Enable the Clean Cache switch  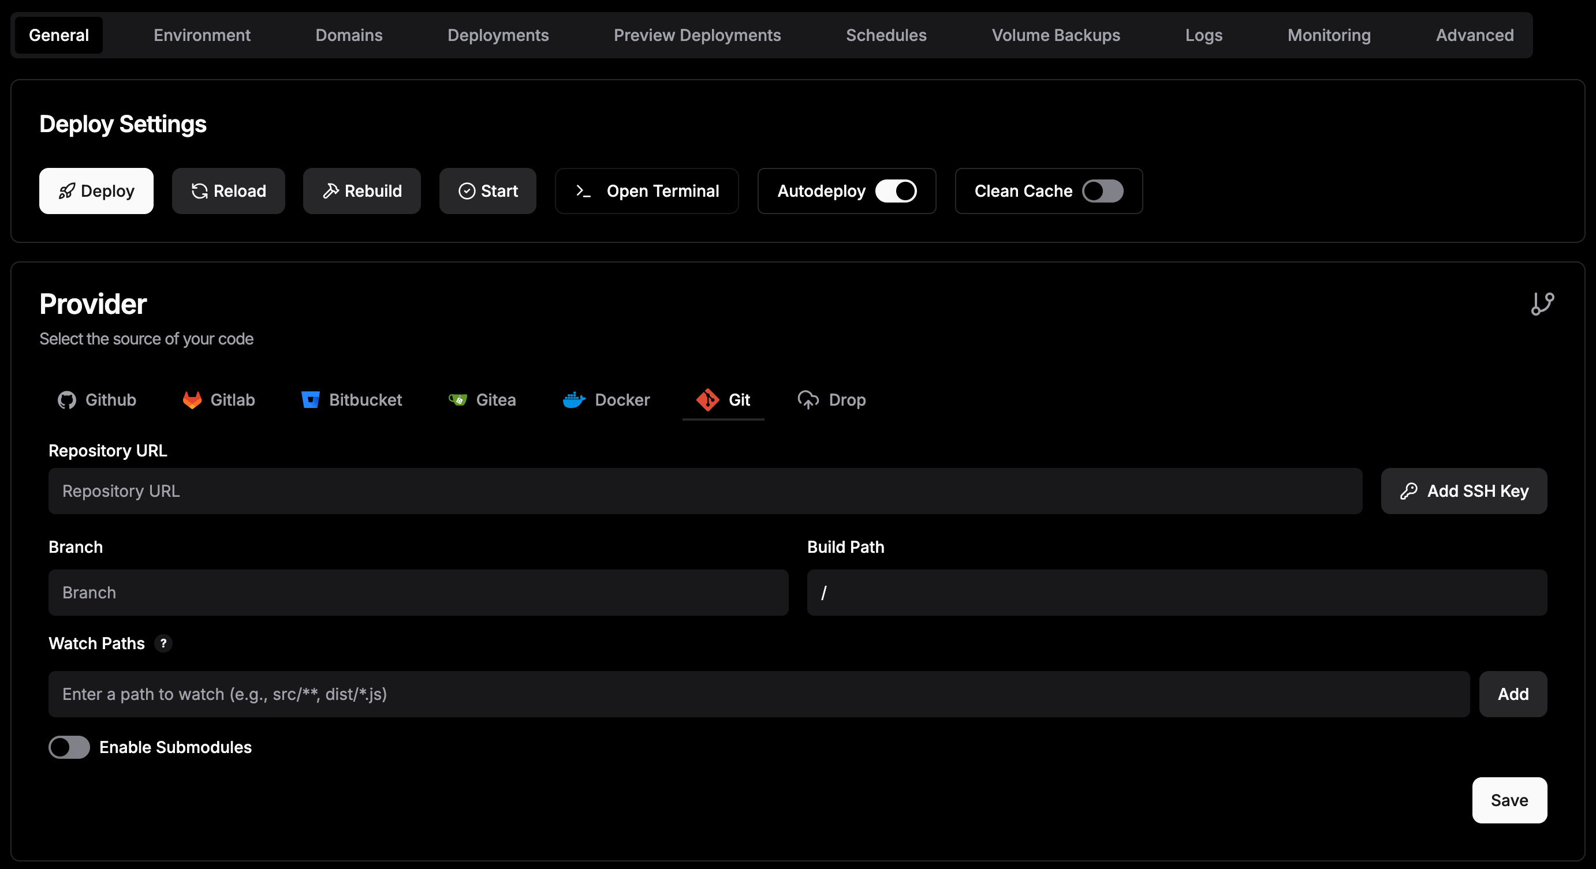(1102, 191)
